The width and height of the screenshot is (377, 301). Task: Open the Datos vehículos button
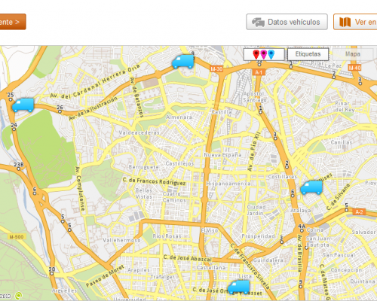pyautogui.click(x=287, y=22)
